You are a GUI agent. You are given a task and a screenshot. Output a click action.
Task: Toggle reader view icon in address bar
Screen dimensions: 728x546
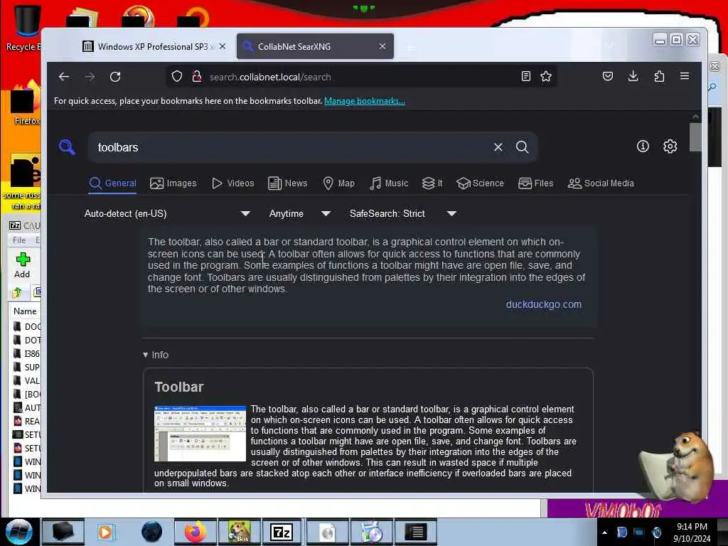coord(525,76)
